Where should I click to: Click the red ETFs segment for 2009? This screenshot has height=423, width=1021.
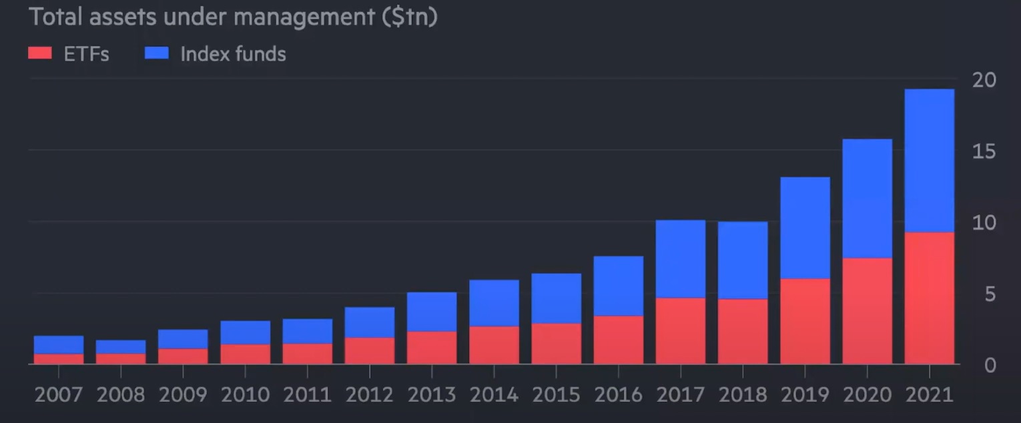pyautogui.click(x=183, y=356)
